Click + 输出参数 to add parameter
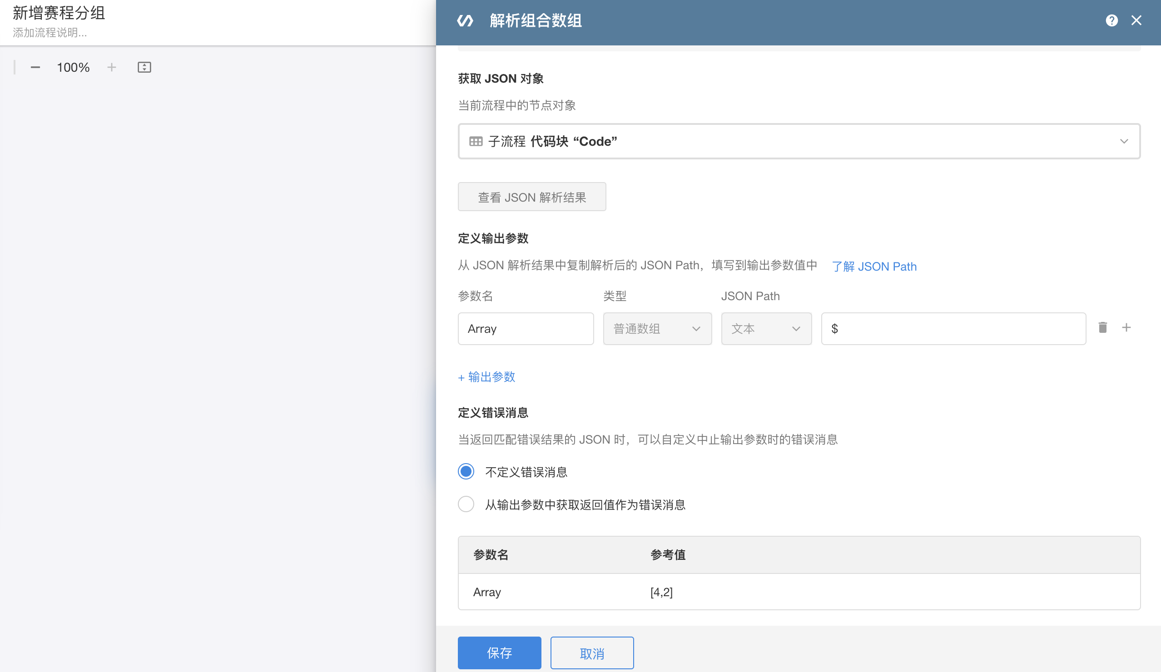 pyautogui.click(x=486, y=377)
